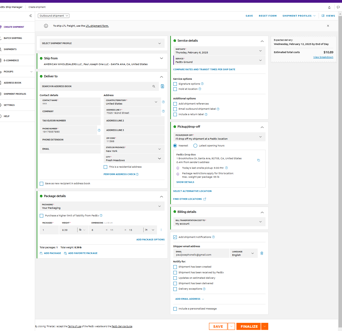Image resolution: width=342 pixels, height=331 pixels.
Task: Show help for Delivery exceptions
Action: [204, 289]
